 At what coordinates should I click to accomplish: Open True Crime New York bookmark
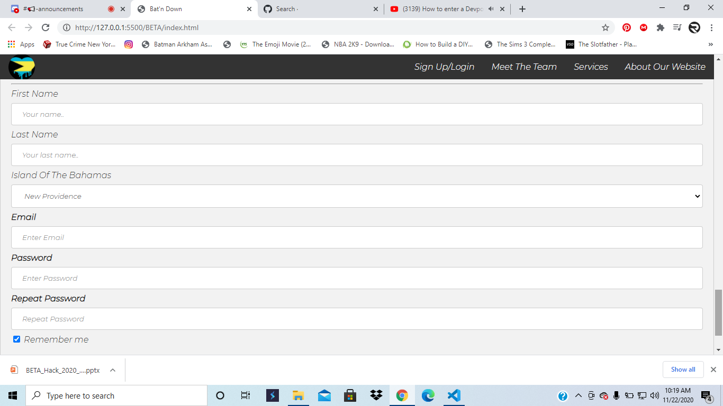[79, 44]
